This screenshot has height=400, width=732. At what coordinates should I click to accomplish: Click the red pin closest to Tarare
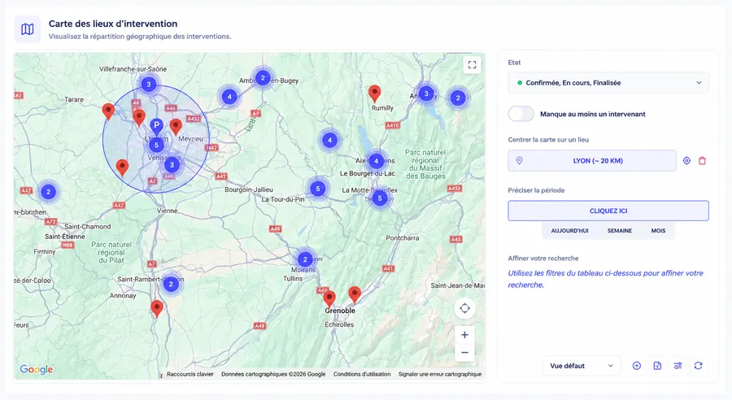pos(108,112)
